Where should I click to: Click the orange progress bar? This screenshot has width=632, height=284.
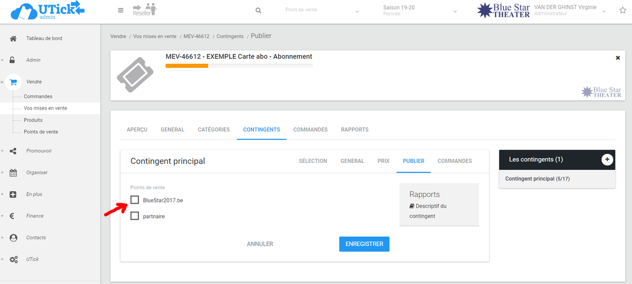point(187,66)
